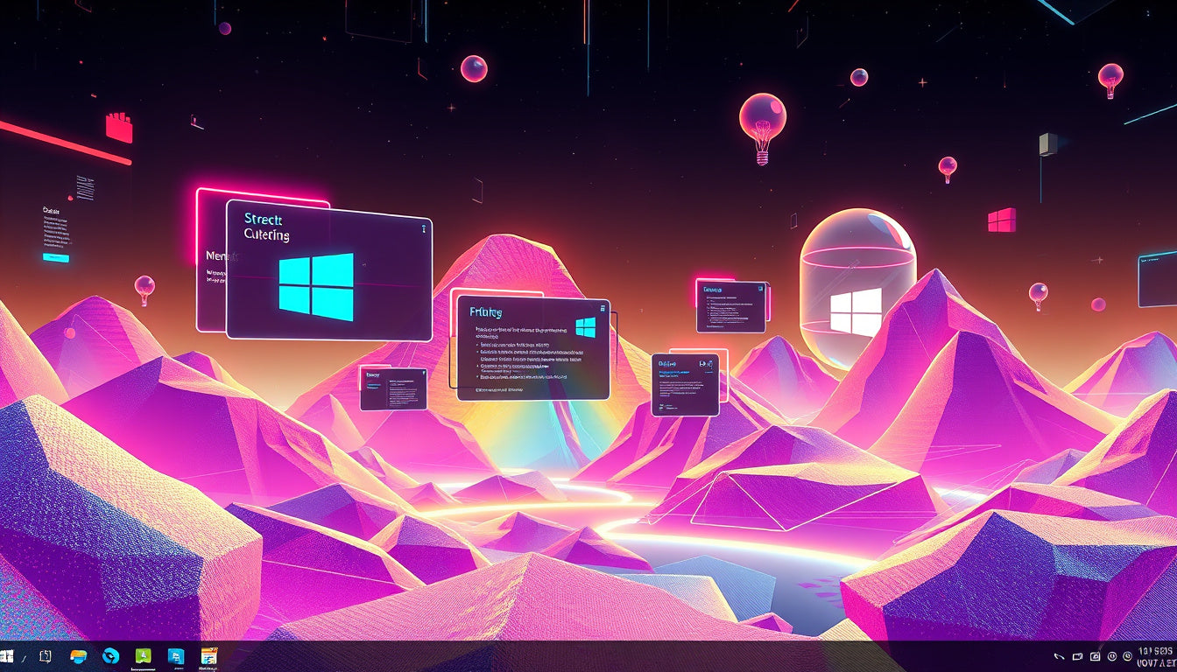1177x672 pixels.
Task: Launch the blue circular taskbar app
Action: click(x=110, y=656)
